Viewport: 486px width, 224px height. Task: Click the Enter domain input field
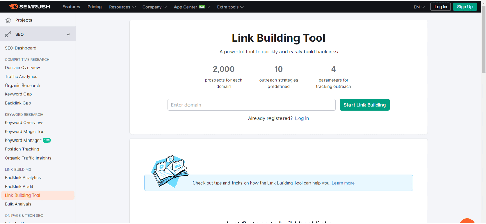point(251,105)
